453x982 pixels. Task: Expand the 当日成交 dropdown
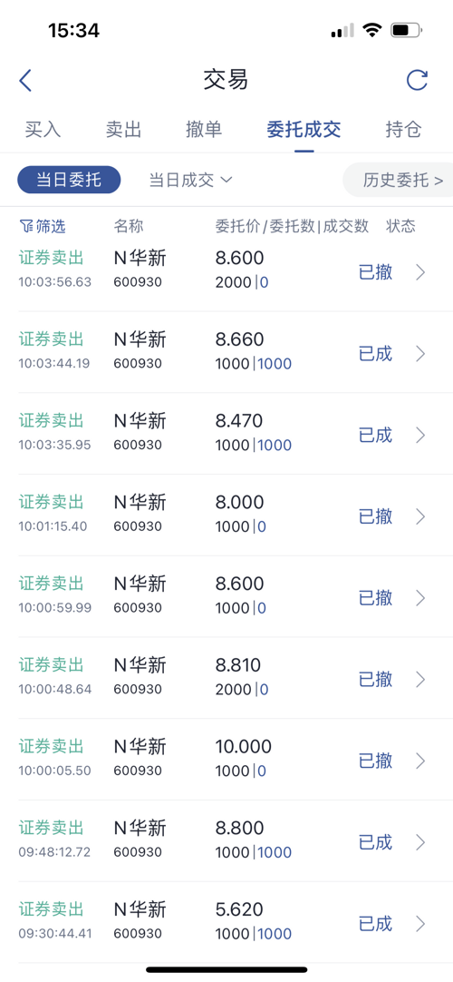(190, 181)
